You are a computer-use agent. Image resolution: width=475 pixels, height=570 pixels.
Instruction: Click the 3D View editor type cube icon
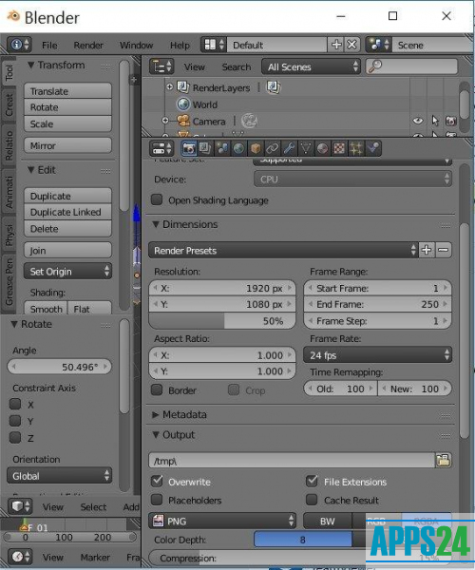point(20,506)
